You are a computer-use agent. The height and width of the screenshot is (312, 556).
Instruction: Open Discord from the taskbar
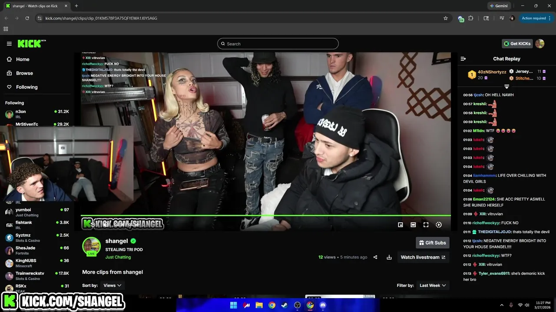point(323,305)
